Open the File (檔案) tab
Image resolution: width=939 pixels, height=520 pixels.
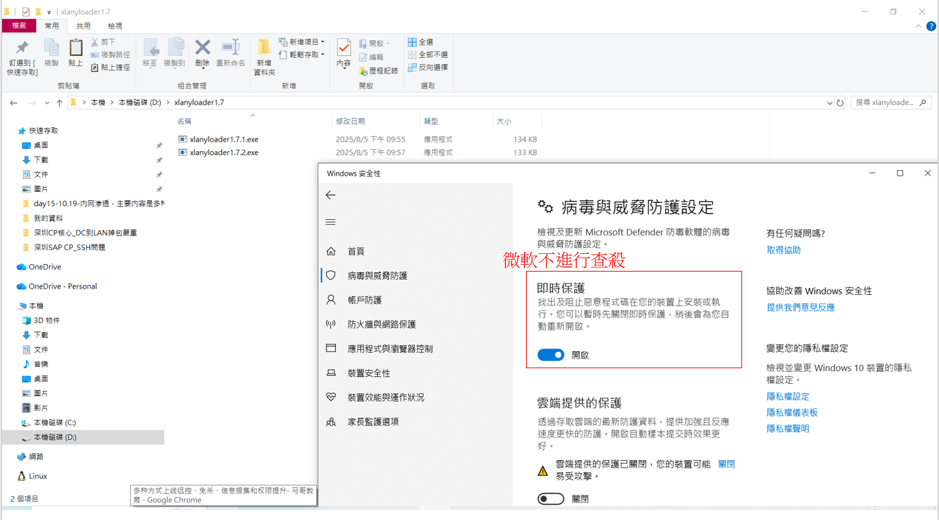click(19, 26)
